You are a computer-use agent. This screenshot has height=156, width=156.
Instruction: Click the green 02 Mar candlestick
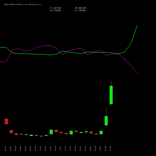(106, 121)
